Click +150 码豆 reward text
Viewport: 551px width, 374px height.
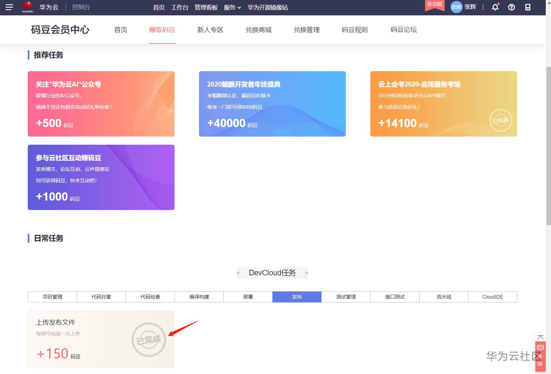(x=58, y=354)
